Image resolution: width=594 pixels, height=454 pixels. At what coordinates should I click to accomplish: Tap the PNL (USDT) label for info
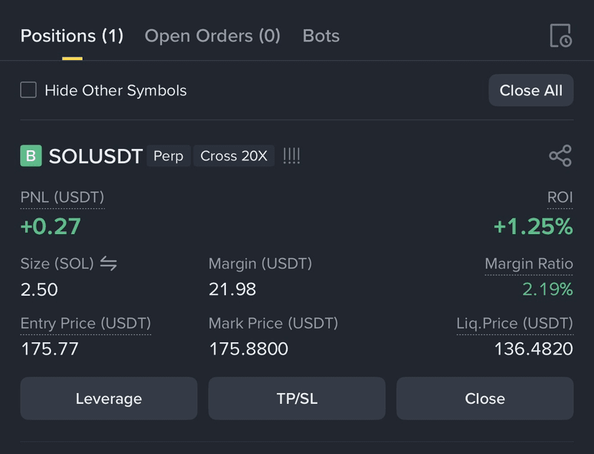(x=62, y=198)
